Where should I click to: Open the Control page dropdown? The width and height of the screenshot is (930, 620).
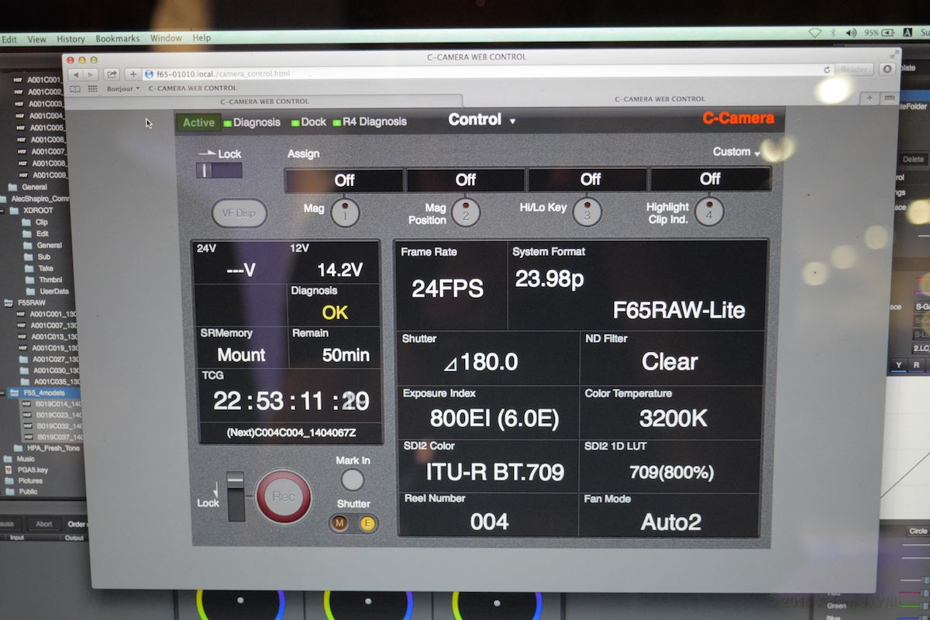[482, 120]
